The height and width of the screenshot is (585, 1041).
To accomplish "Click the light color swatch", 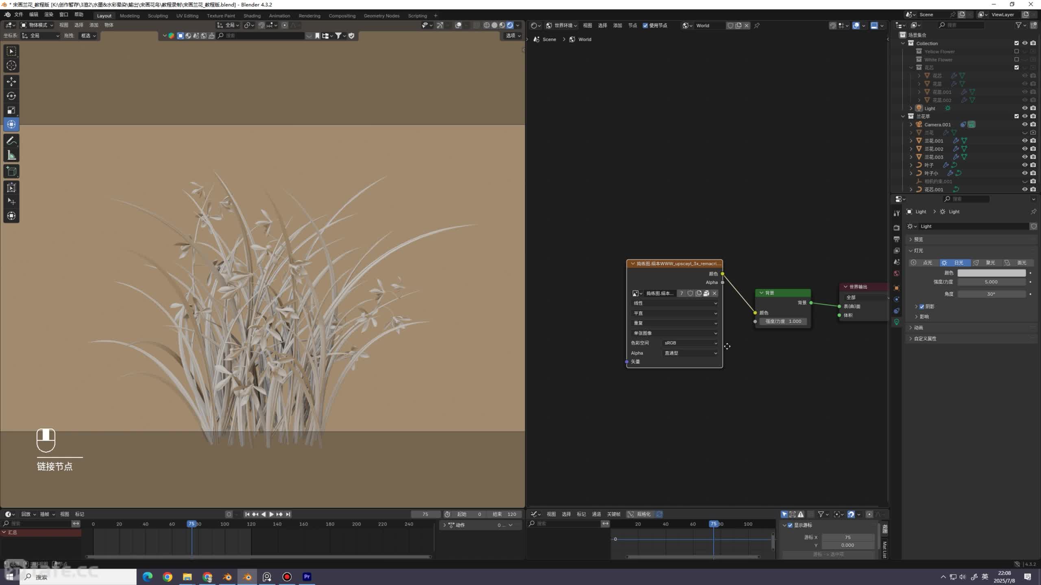I will pos(991,273).
